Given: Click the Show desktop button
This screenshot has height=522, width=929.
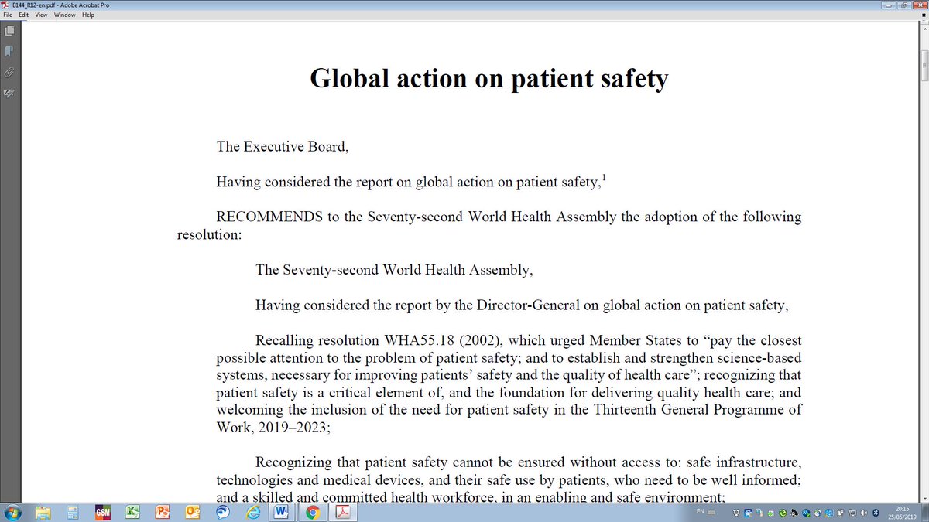Looking at the screenshot, I should click(925, 513).
